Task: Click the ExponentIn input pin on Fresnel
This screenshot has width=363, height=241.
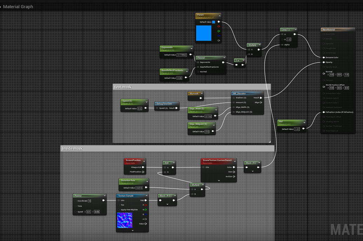Action: [198, 62]
